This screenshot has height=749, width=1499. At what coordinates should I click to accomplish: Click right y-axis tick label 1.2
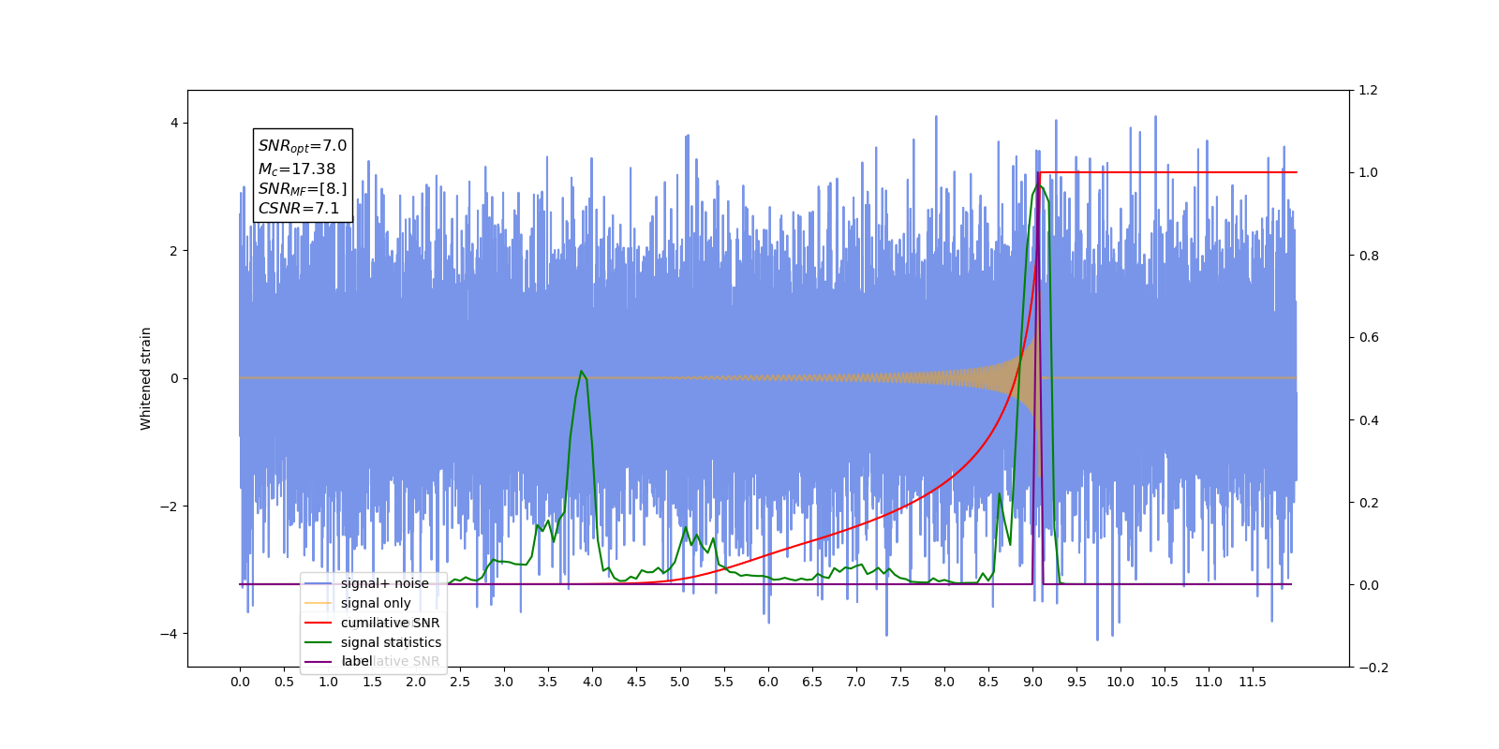(1368, 91)
